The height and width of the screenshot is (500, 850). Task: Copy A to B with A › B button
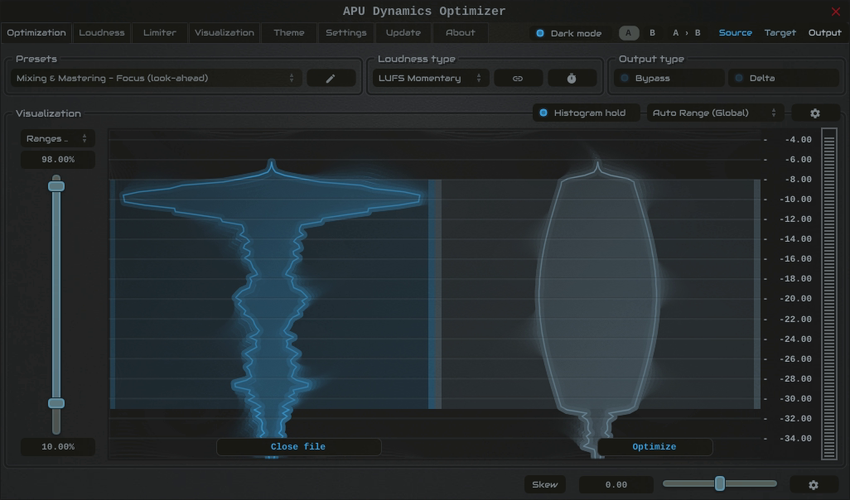(x=686, y=33)
